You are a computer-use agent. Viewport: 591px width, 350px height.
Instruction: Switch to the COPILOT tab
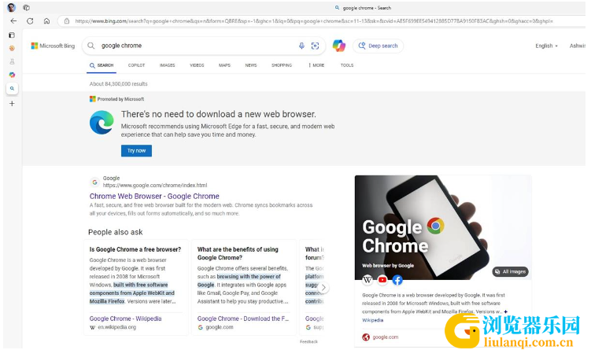pyautogui.click(x=136, y=65)
